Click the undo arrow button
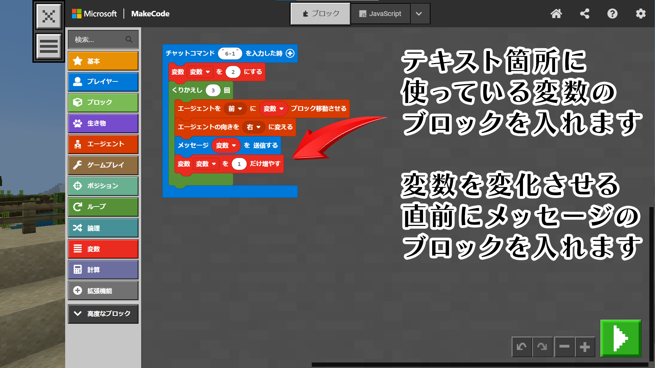Viewport: 655px width, 368px height. click(x=522, y=347)
